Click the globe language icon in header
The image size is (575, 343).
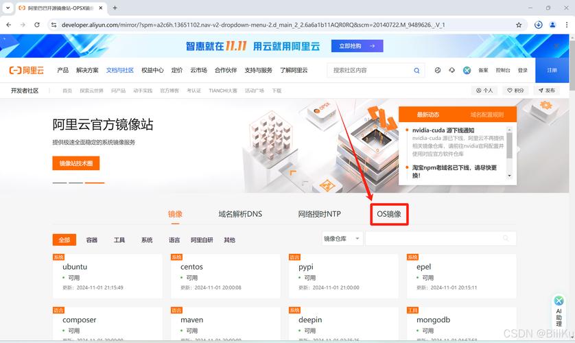[x=438, y=70]
